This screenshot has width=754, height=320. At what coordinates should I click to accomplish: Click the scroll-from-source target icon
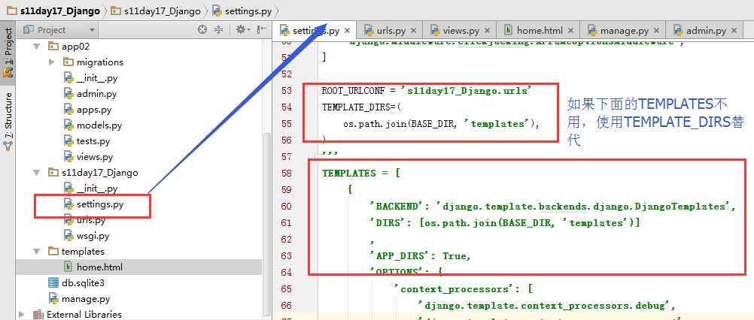[202, 30]
